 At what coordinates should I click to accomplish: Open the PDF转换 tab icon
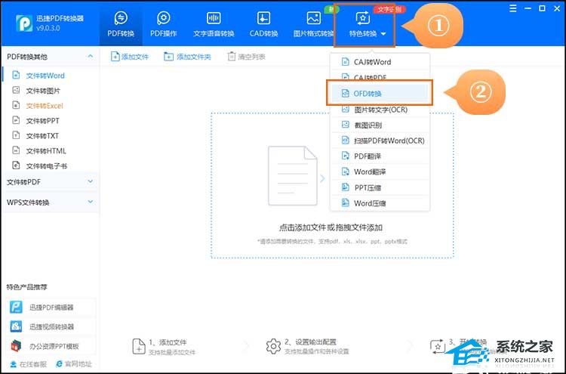tap(121, 18)
